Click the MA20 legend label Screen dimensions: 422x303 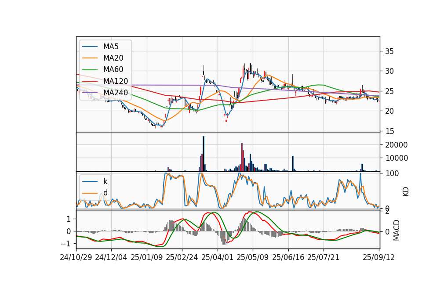tap(113, 58)
